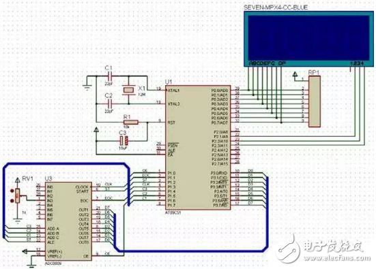Viewport: 376px width, 269px height.
Task: Click power terminal arrow beside RP1
Action: pos(295,74)
